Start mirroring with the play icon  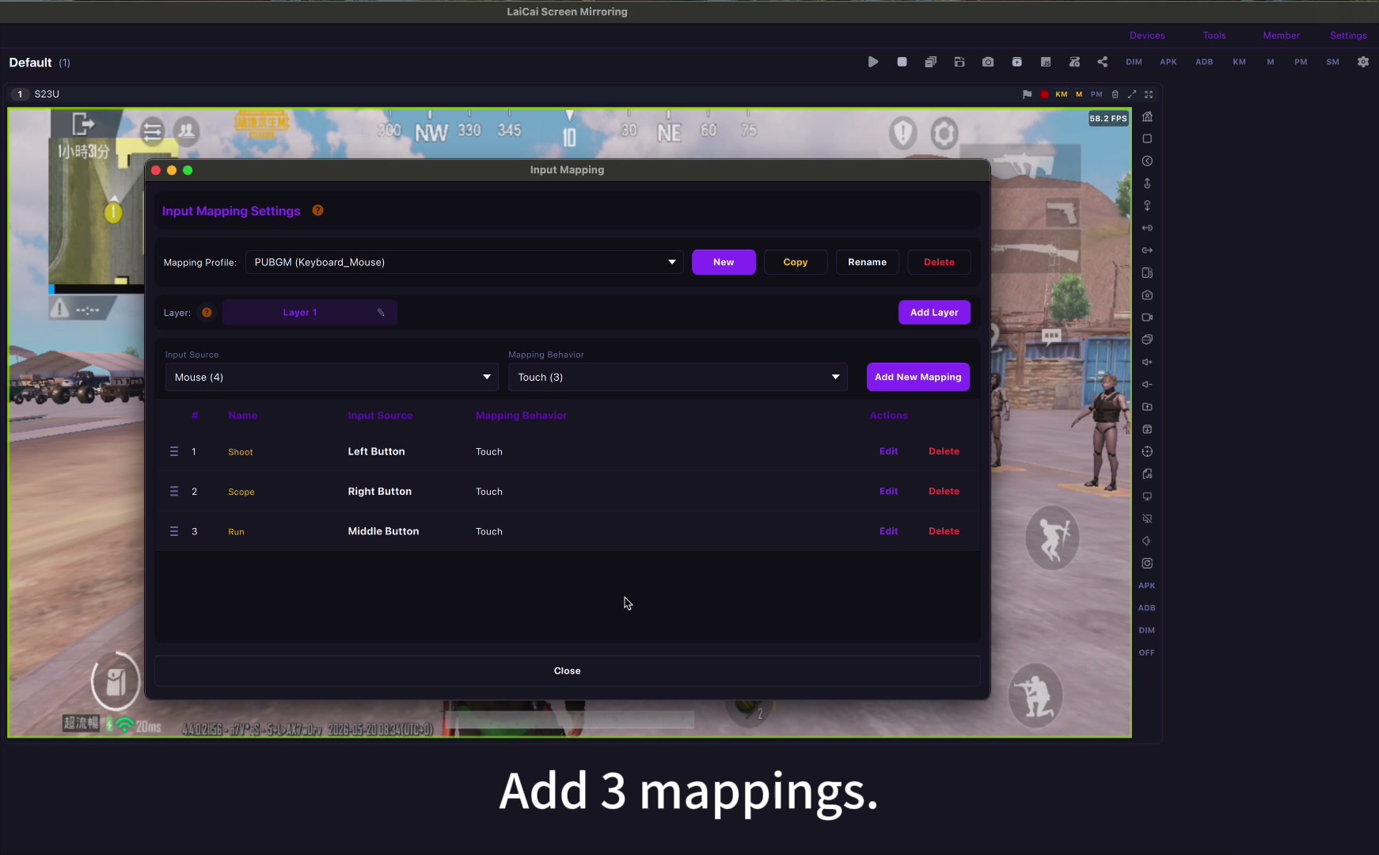click(873, 62)
